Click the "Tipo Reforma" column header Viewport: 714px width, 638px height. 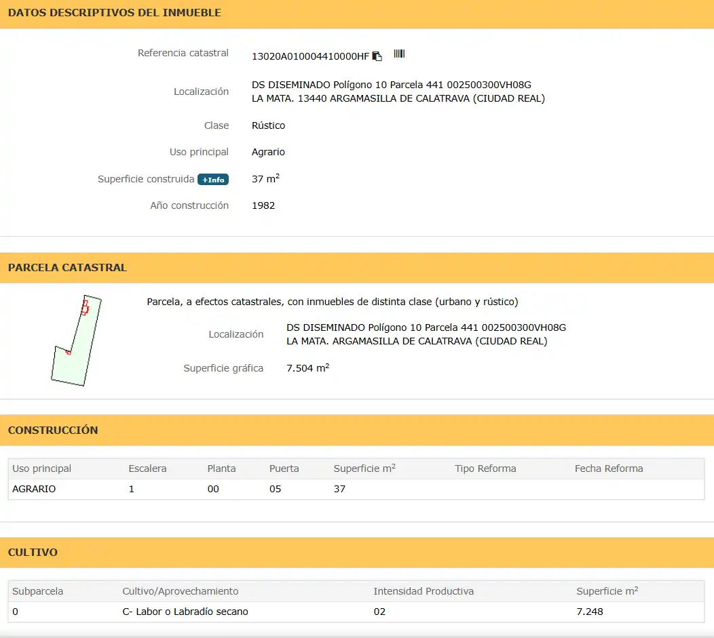coord(485,468)
